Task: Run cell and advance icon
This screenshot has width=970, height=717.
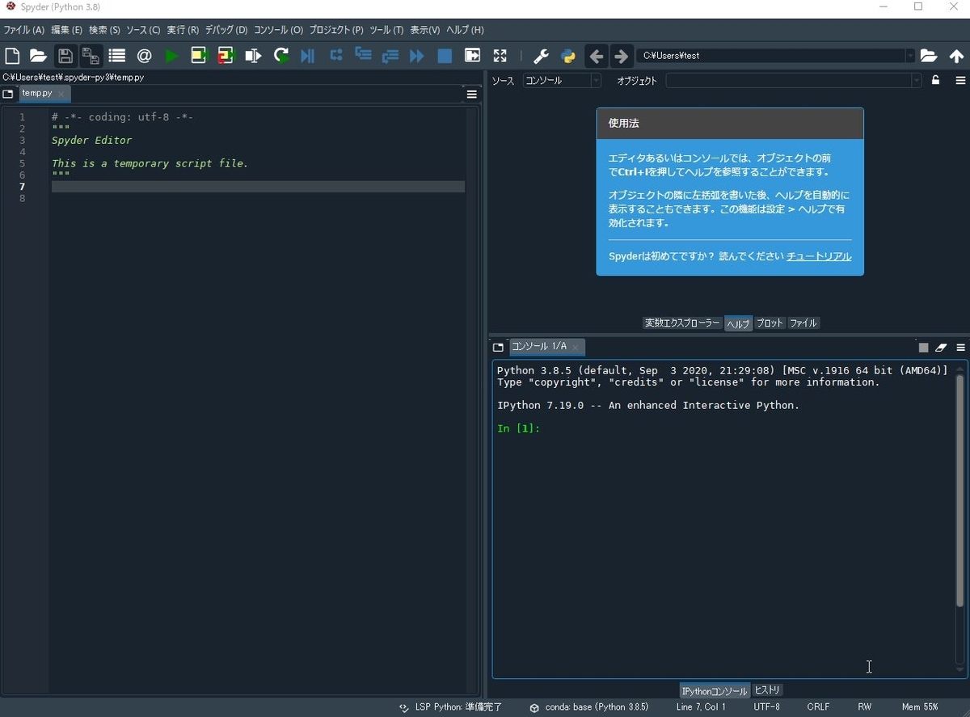Action: click(x=226, y=56)
